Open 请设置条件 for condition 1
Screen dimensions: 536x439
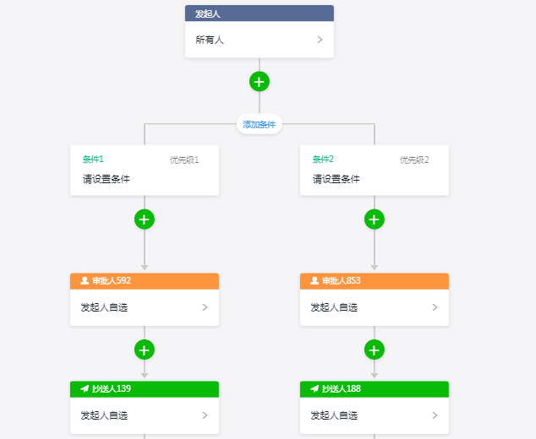[107, 179]
